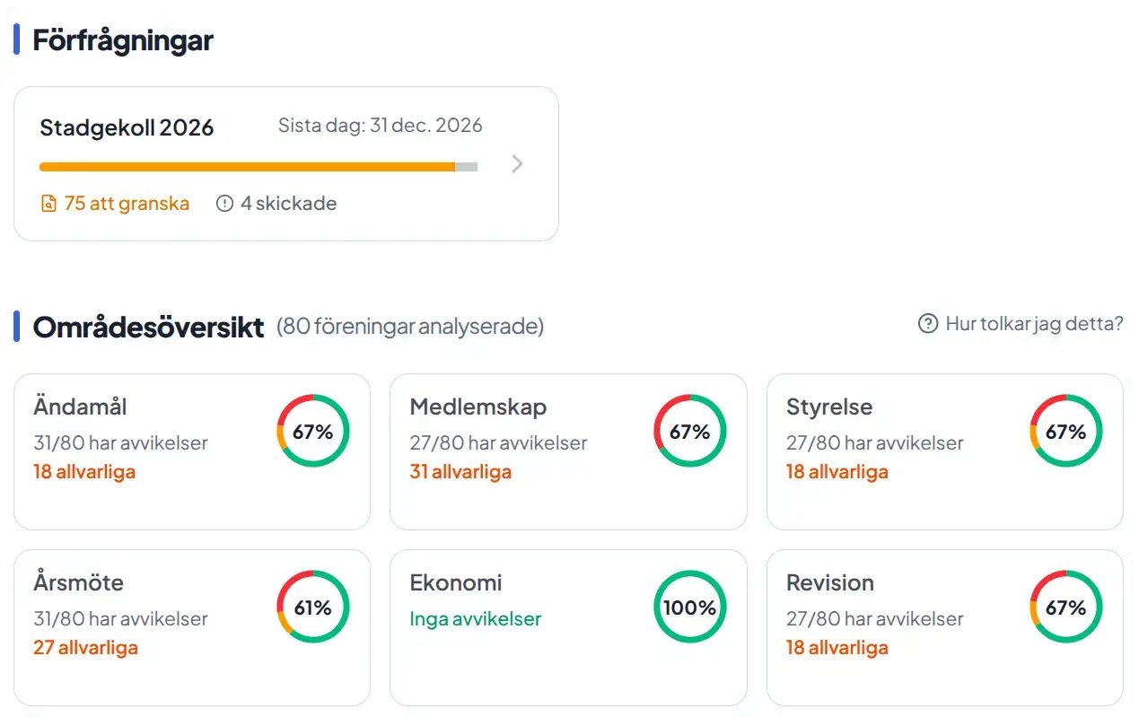1139x717 pixels.
Task: Click the Medlemskap percentage ring
Action: [x=689, y=431]
